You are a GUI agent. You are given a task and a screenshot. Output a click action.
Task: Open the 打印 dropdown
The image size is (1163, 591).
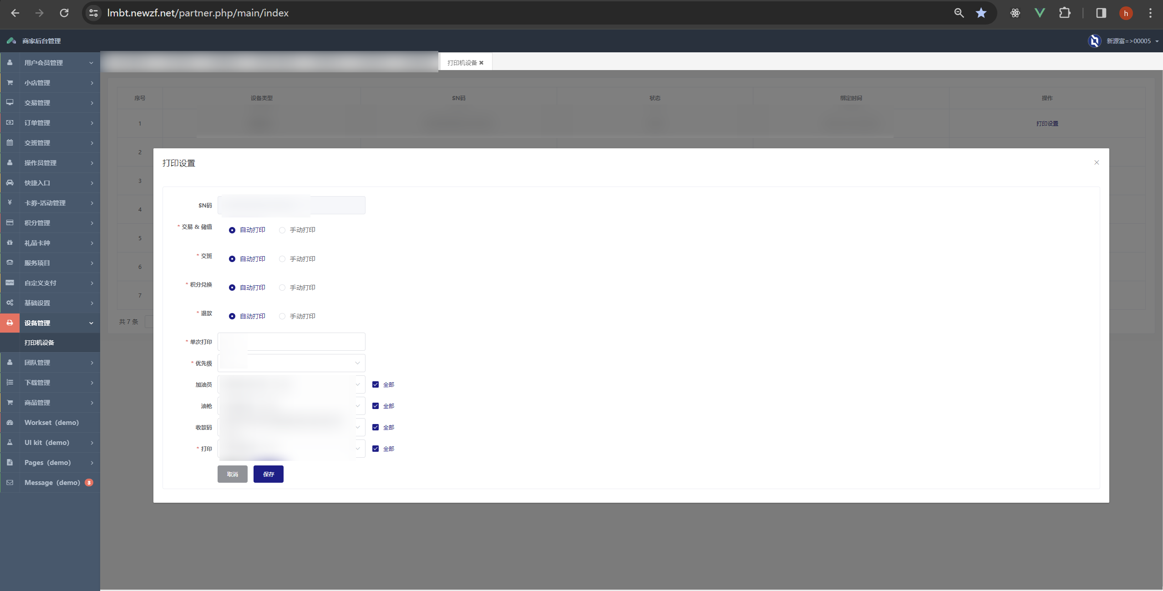point(291,449)
